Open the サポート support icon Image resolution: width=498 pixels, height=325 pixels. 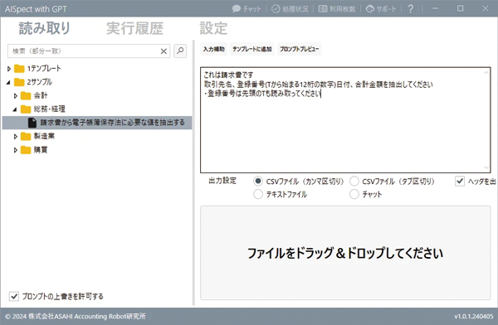pyautogui.click(x=370, y=9)
